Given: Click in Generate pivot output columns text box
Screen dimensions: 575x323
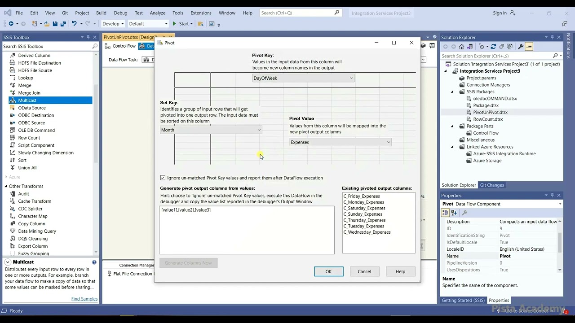Looking at the screenshot, I should tap(247, 230).
